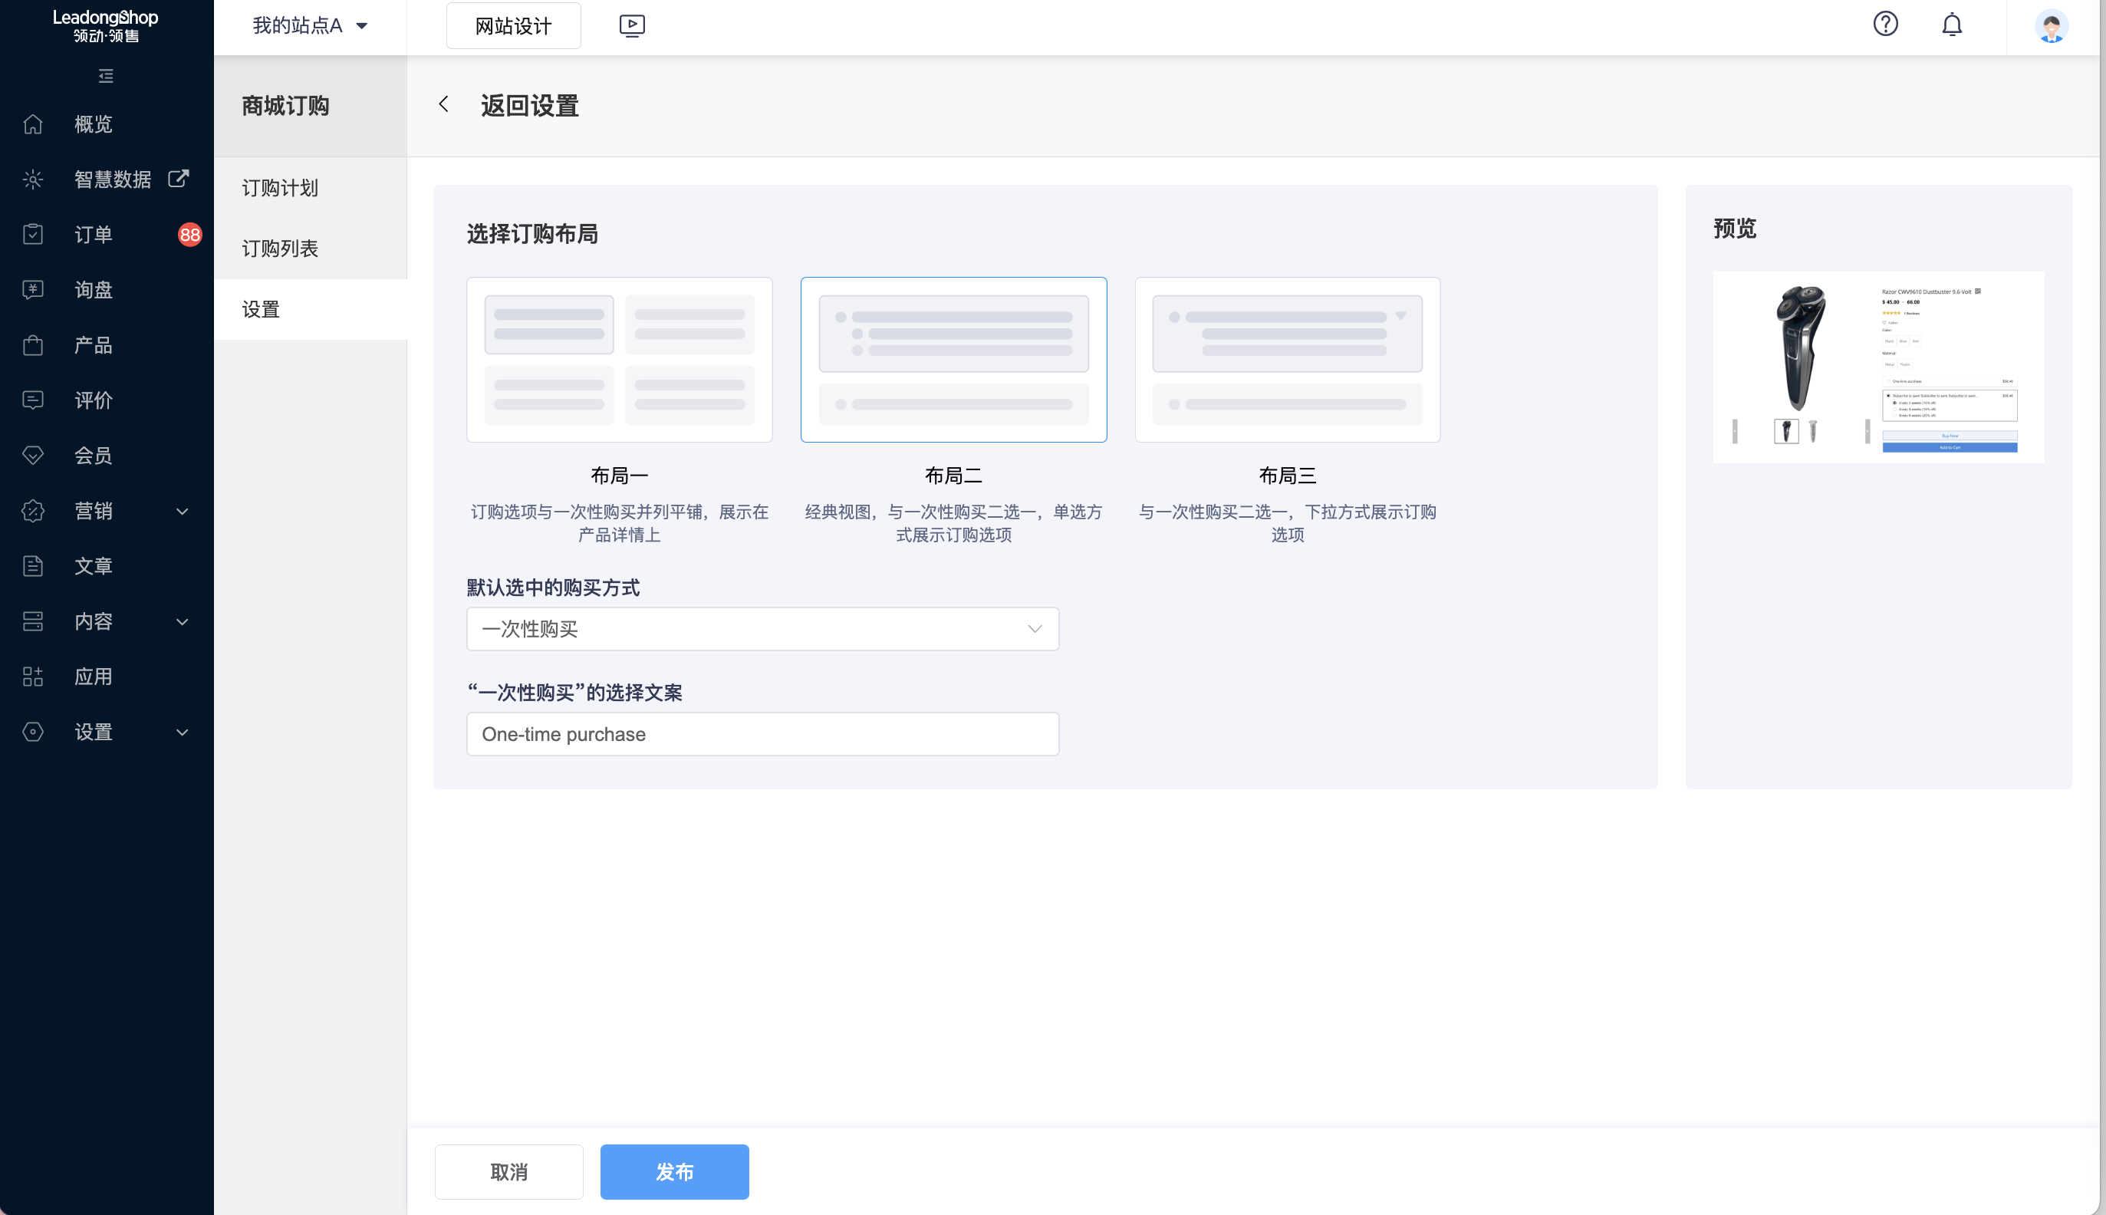Open the 产品 products section
The width and height of the screenshot is (2106, 1215).
(x=92, y=345)
